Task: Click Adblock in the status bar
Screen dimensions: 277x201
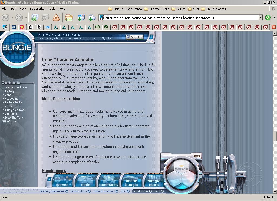Action: (x=269, y=197)
